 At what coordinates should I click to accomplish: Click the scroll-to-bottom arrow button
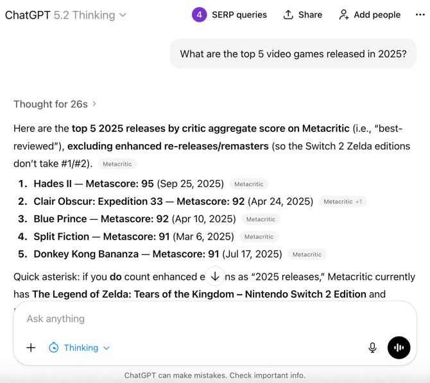(215, 277)
